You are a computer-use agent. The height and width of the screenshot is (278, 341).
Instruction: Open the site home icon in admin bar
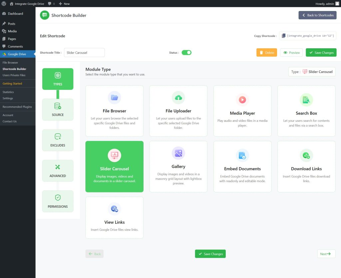[x=12, y=4]
